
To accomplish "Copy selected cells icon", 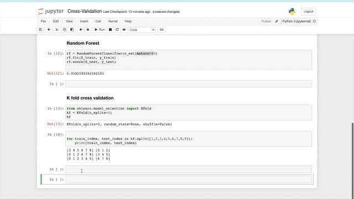I will pos(65,30).
